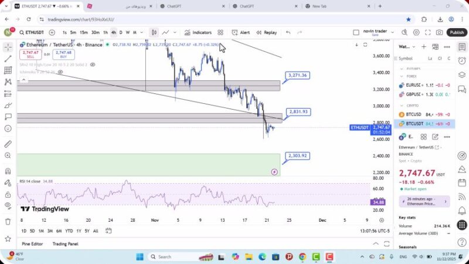Image resolution: width=469 pixels, height=264 pixels.
Task: Open the Fibonacci retracement tool
Action: point(8,70)
